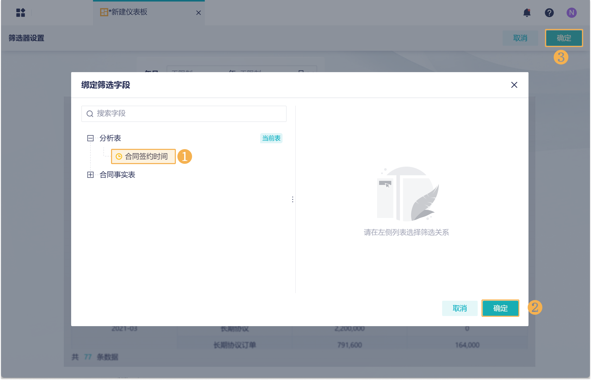This screenshot has width=591, height=380.
Task: Click the top 确定 filter settings button
Action: point(564,38)
